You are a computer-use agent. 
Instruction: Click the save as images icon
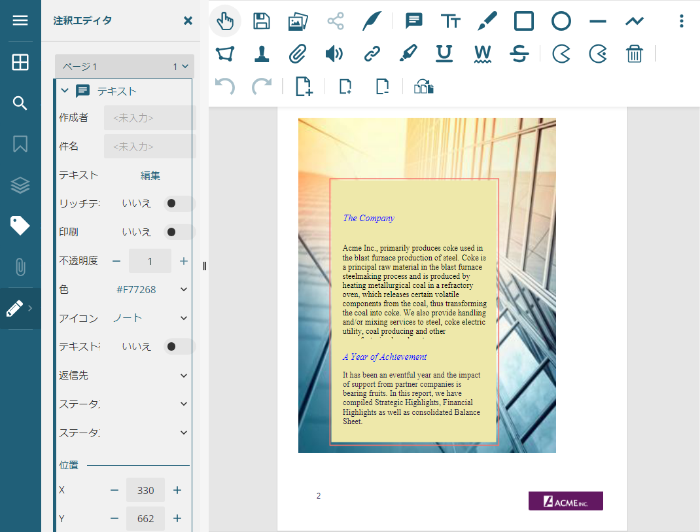click(x=298, y=21)
